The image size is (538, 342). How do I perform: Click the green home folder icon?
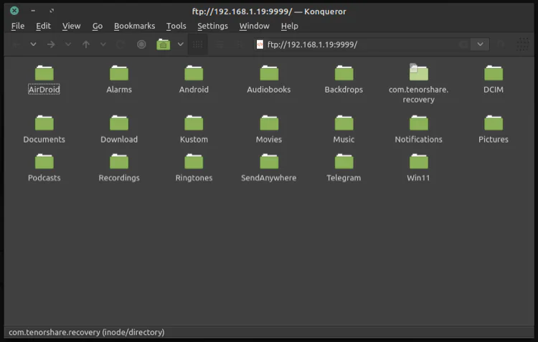164,44
